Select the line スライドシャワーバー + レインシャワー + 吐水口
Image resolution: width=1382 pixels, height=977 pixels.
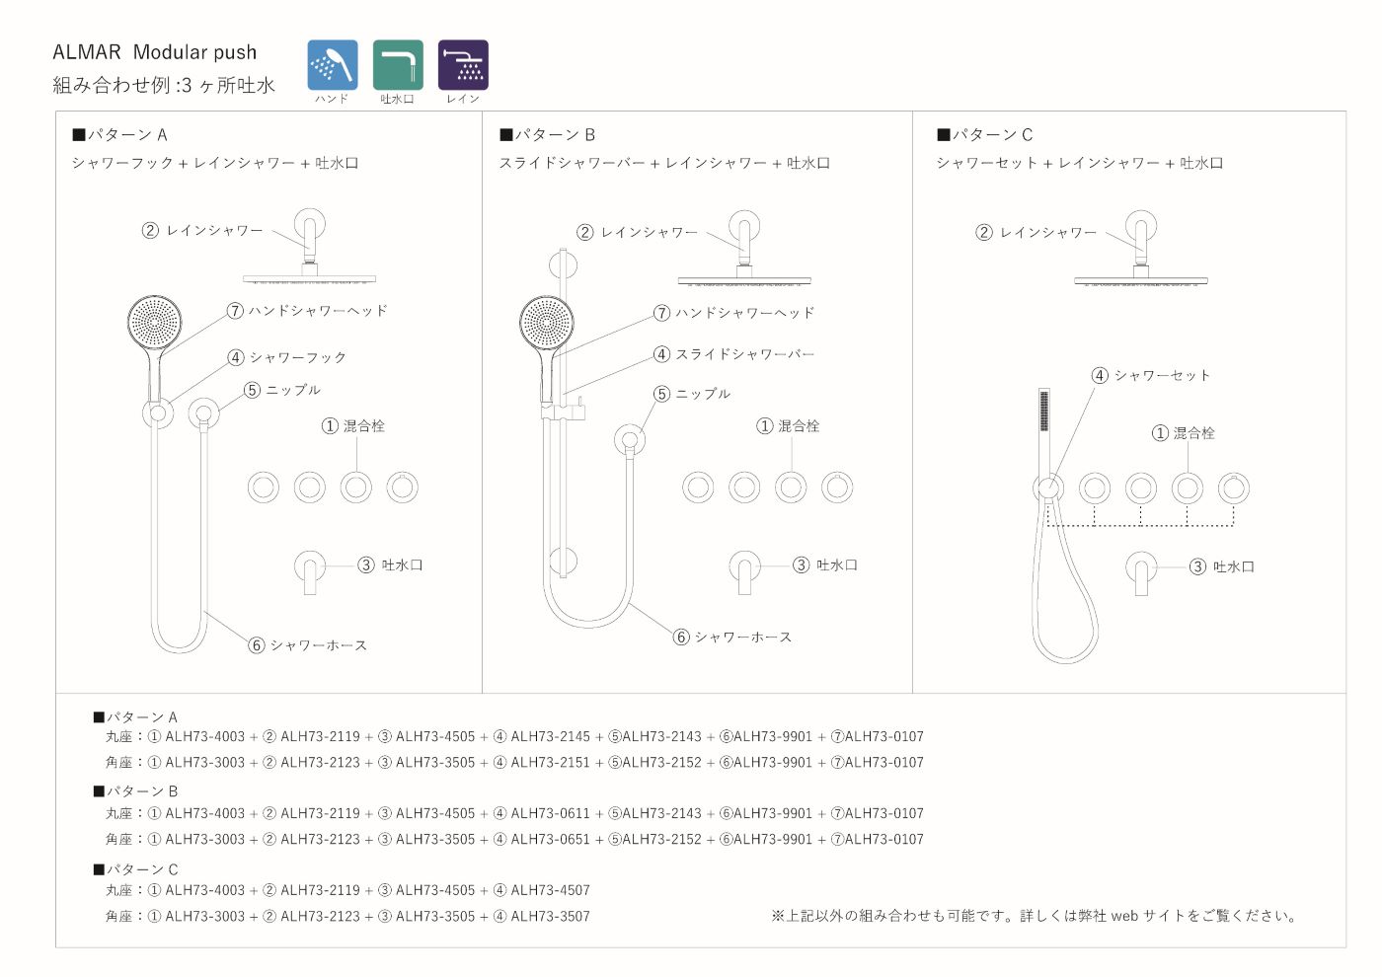[x=664, y=163]
